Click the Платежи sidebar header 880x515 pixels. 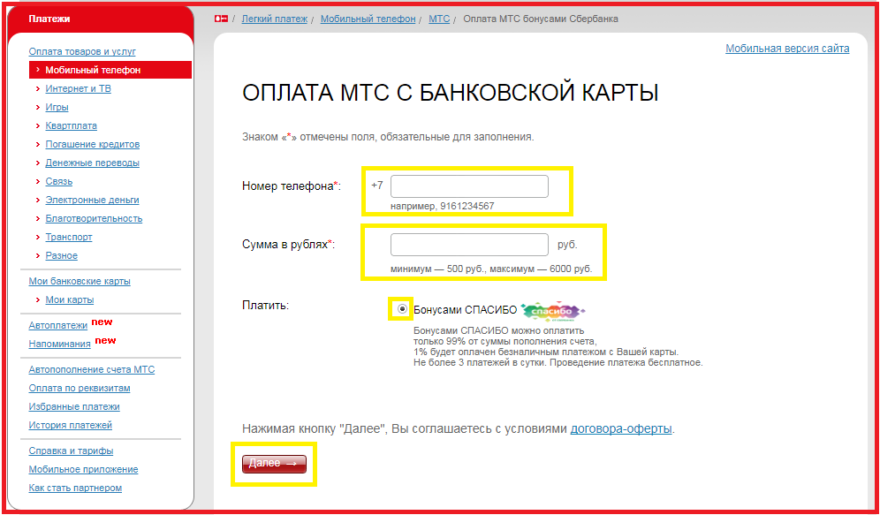49,19
